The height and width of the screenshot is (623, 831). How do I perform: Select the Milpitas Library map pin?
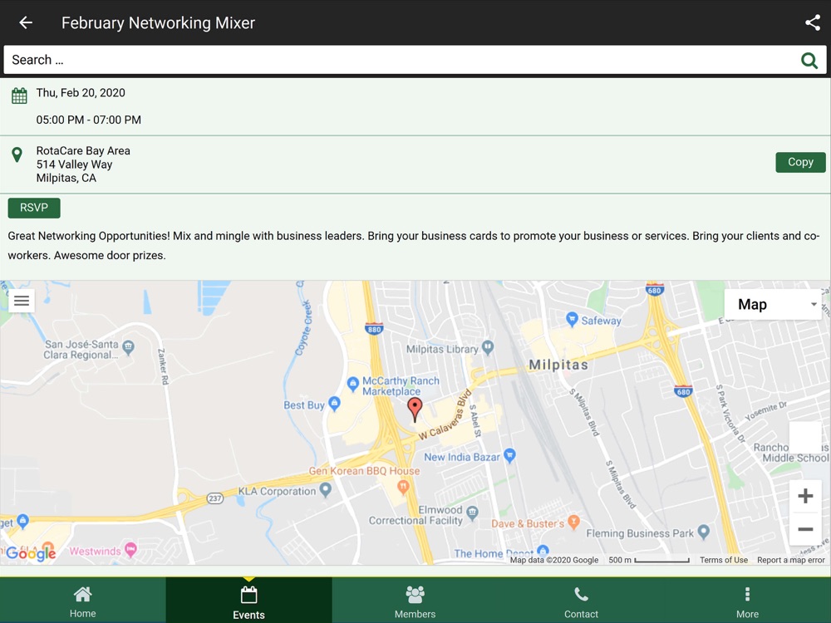pyautogui.click(x=488, y=348)
